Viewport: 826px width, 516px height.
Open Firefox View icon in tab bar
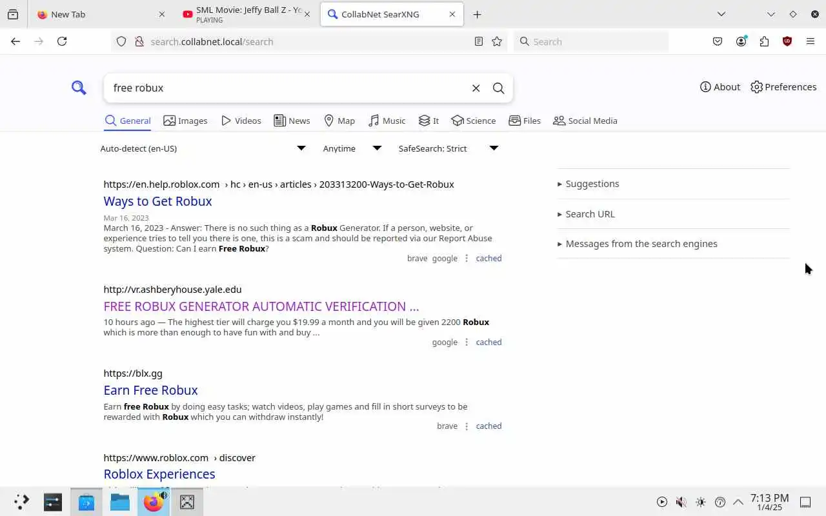13,14
